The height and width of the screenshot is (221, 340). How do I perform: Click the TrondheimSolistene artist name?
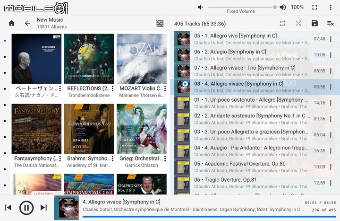point(89,96)
